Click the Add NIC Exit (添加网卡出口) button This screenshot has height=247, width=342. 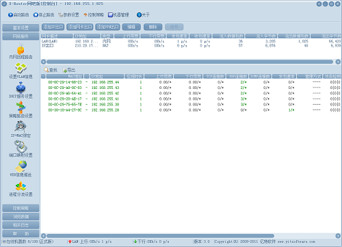[x=80, y=27]
